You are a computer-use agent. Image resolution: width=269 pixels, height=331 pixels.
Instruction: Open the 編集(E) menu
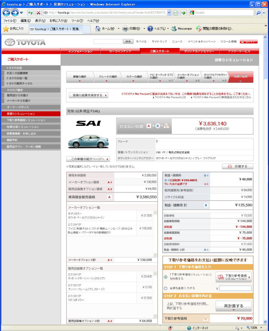coord(26,21)
